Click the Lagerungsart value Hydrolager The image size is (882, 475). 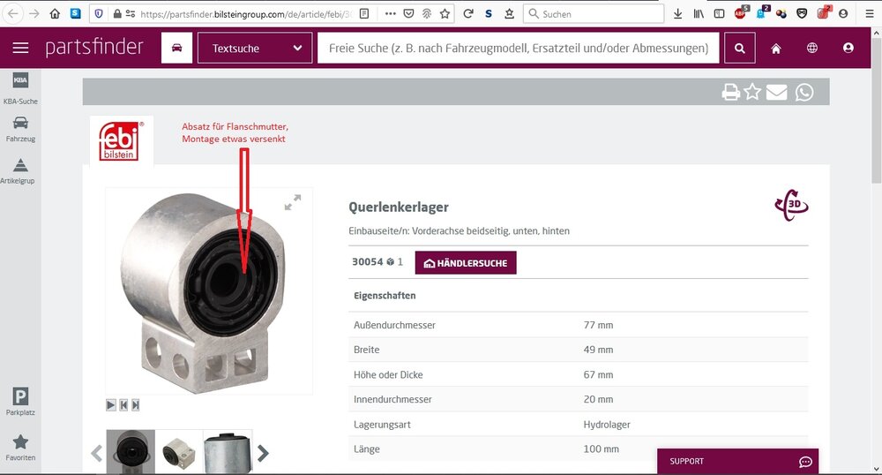[x=607, y=425]
